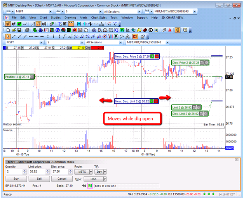The image size is (244, 199).
Task: Click the Bar Timer: 03:53 text
Action: pos(214,124)
